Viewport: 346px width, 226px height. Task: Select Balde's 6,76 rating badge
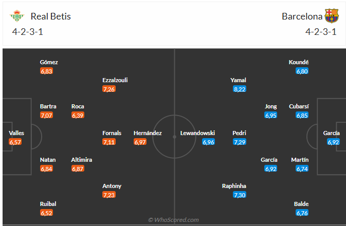(302, 213)
